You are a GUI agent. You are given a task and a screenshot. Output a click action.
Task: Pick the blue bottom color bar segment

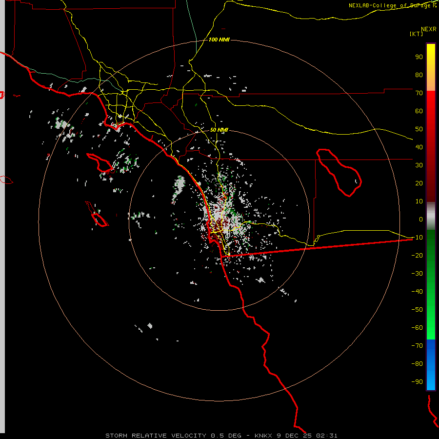coord(431,365)
